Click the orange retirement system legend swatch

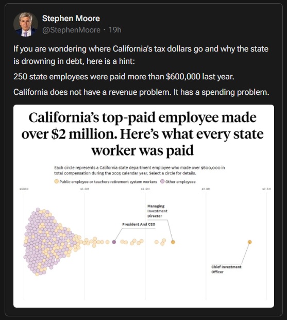(56, 181)
